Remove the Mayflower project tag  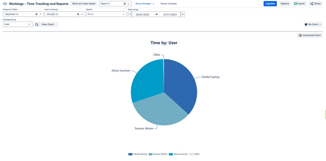point(17,14)
